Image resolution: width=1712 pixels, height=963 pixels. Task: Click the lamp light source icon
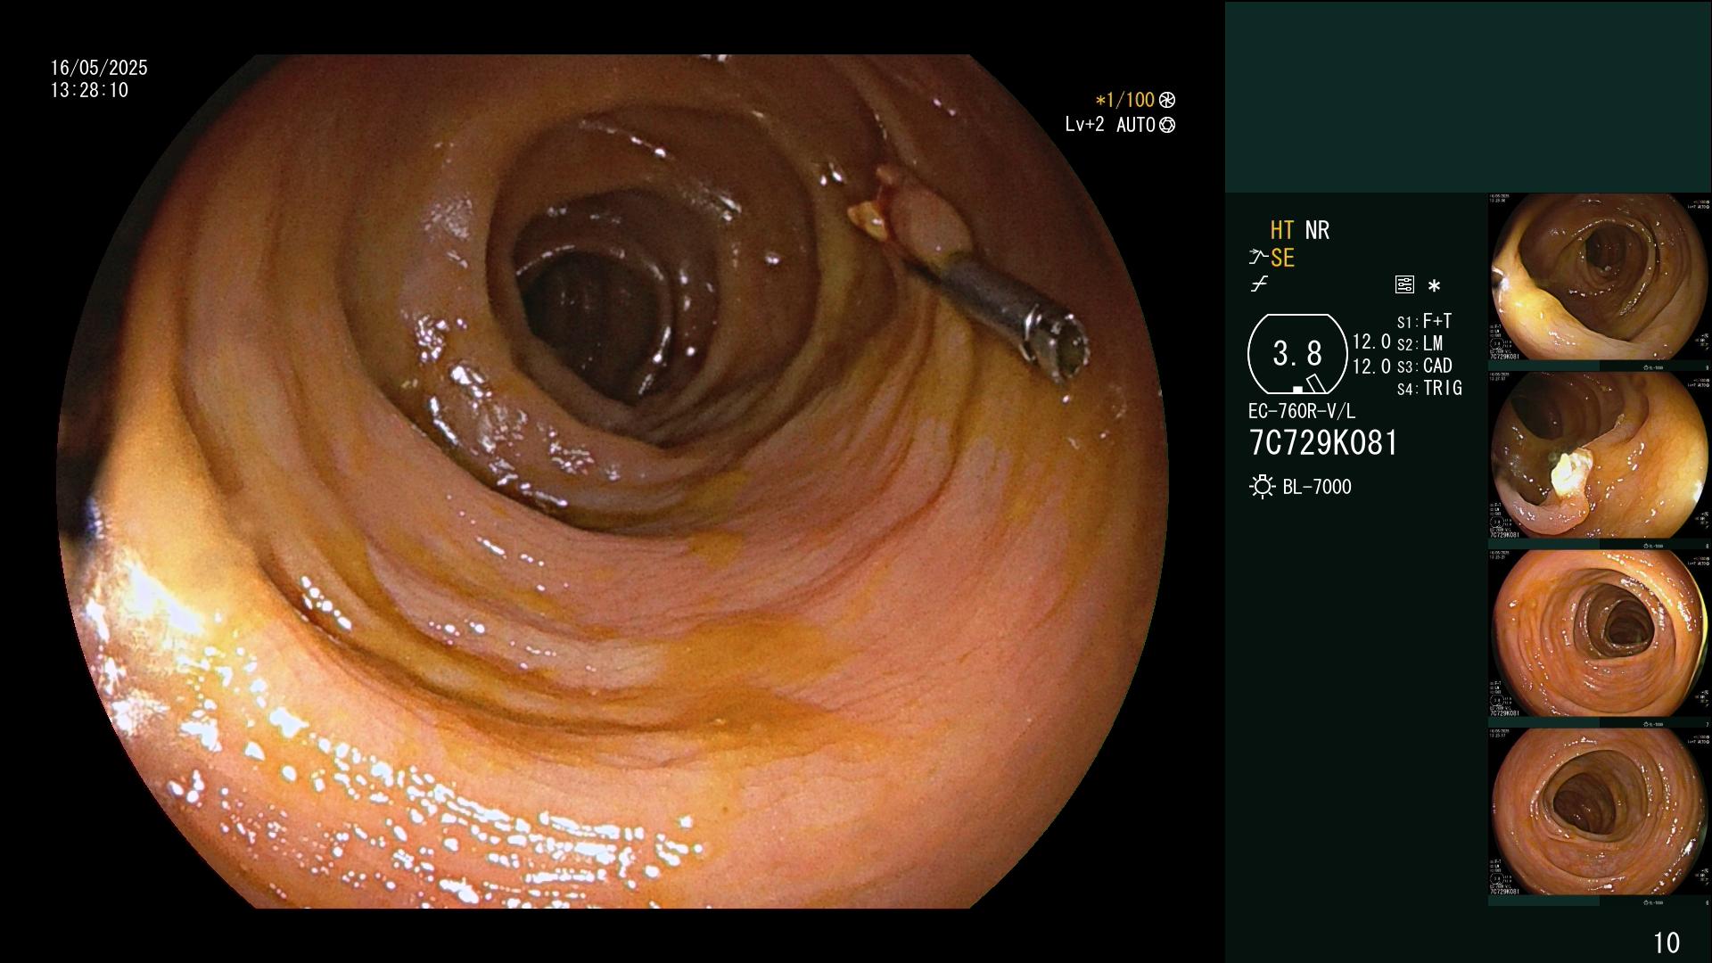(x=1262, y=487)
